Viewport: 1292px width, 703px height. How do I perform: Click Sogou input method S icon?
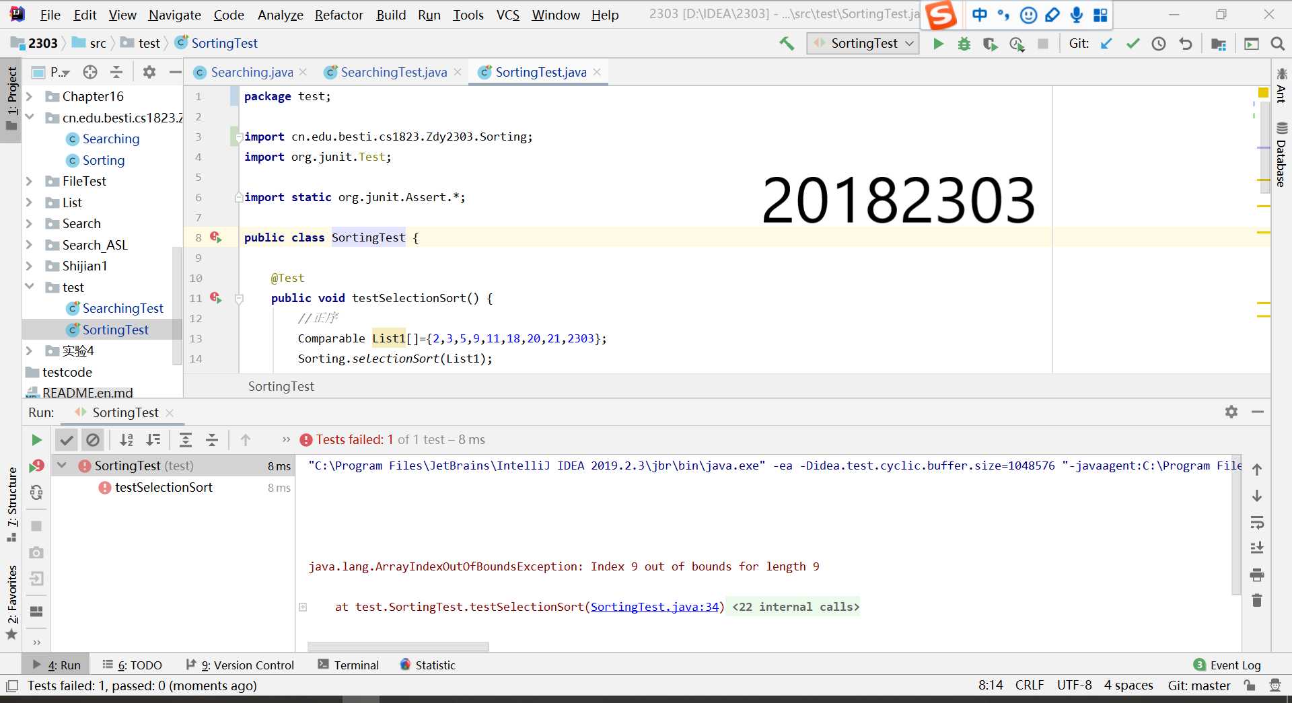pyautogui.click(x=941, y=15)
